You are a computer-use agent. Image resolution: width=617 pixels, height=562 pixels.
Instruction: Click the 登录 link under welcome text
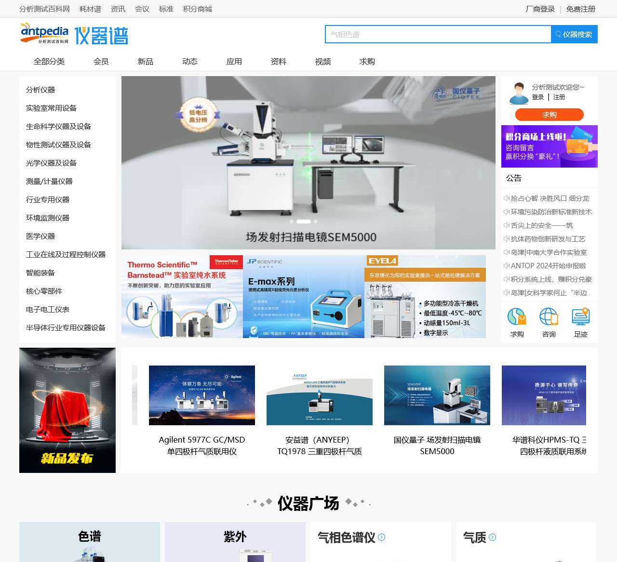pyautogui.click(x=538, y=97)
